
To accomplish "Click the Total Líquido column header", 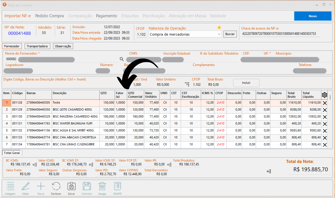I will tap(311, 95).
